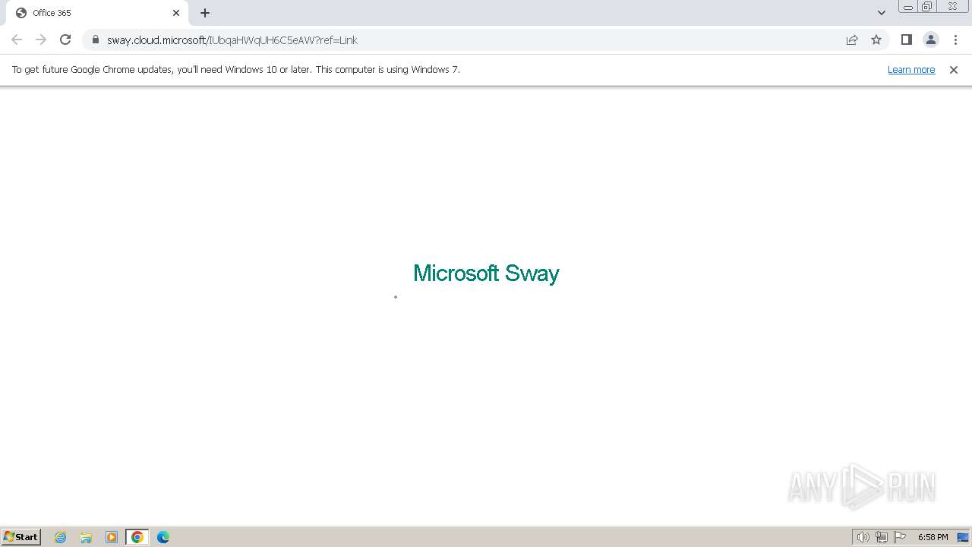
Task: Open Windows Explorer folder from the taskbar
Action: point(86,537)
